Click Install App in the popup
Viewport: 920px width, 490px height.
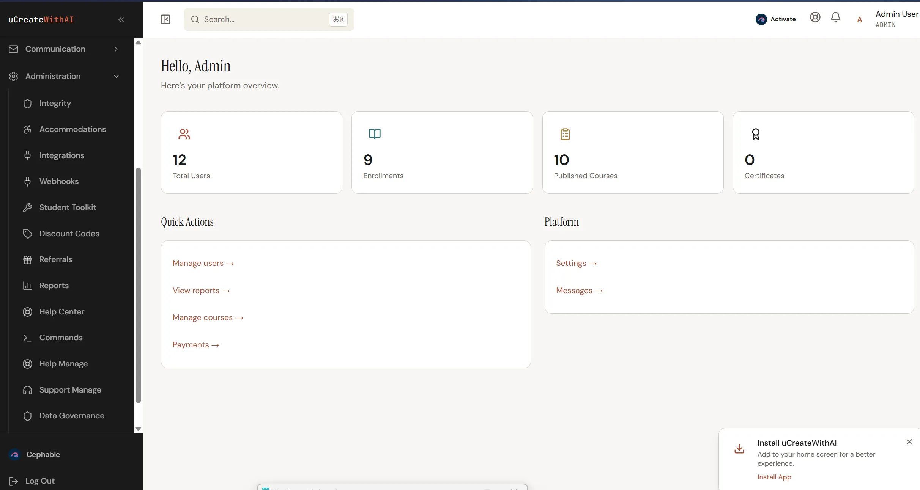coord(774,477)
